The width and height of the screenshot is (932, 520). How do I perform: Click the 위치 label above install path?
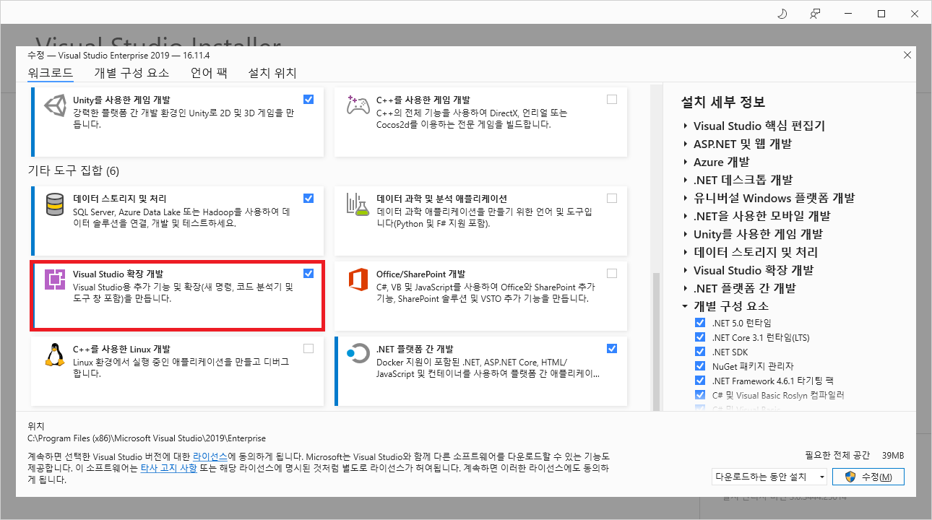[x=35, y=426]
